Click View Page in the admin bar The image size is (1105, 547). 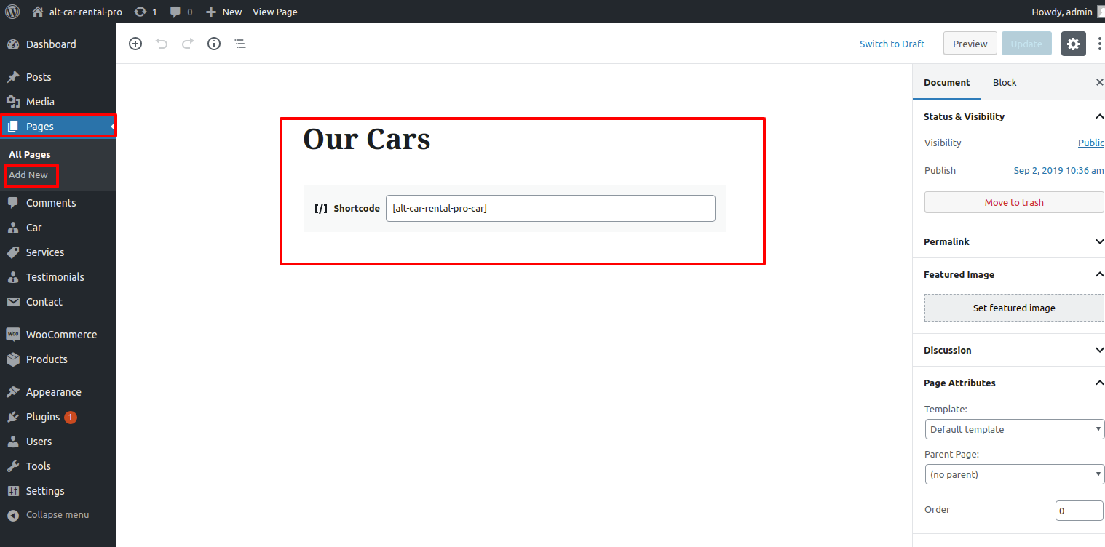(x=274, y=12)
